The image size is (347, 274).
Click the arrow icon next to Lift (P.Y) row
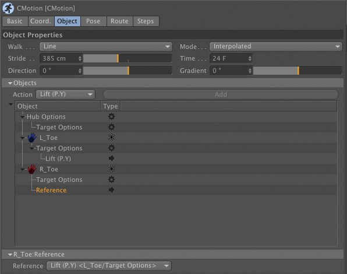111,159
